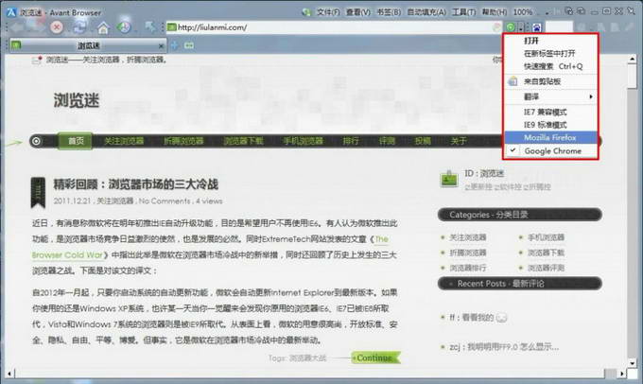Click the Avant Browser logo icon
The width and height of the screenshot is (643, 384).
pyautogui.click(x=11, y=12)
